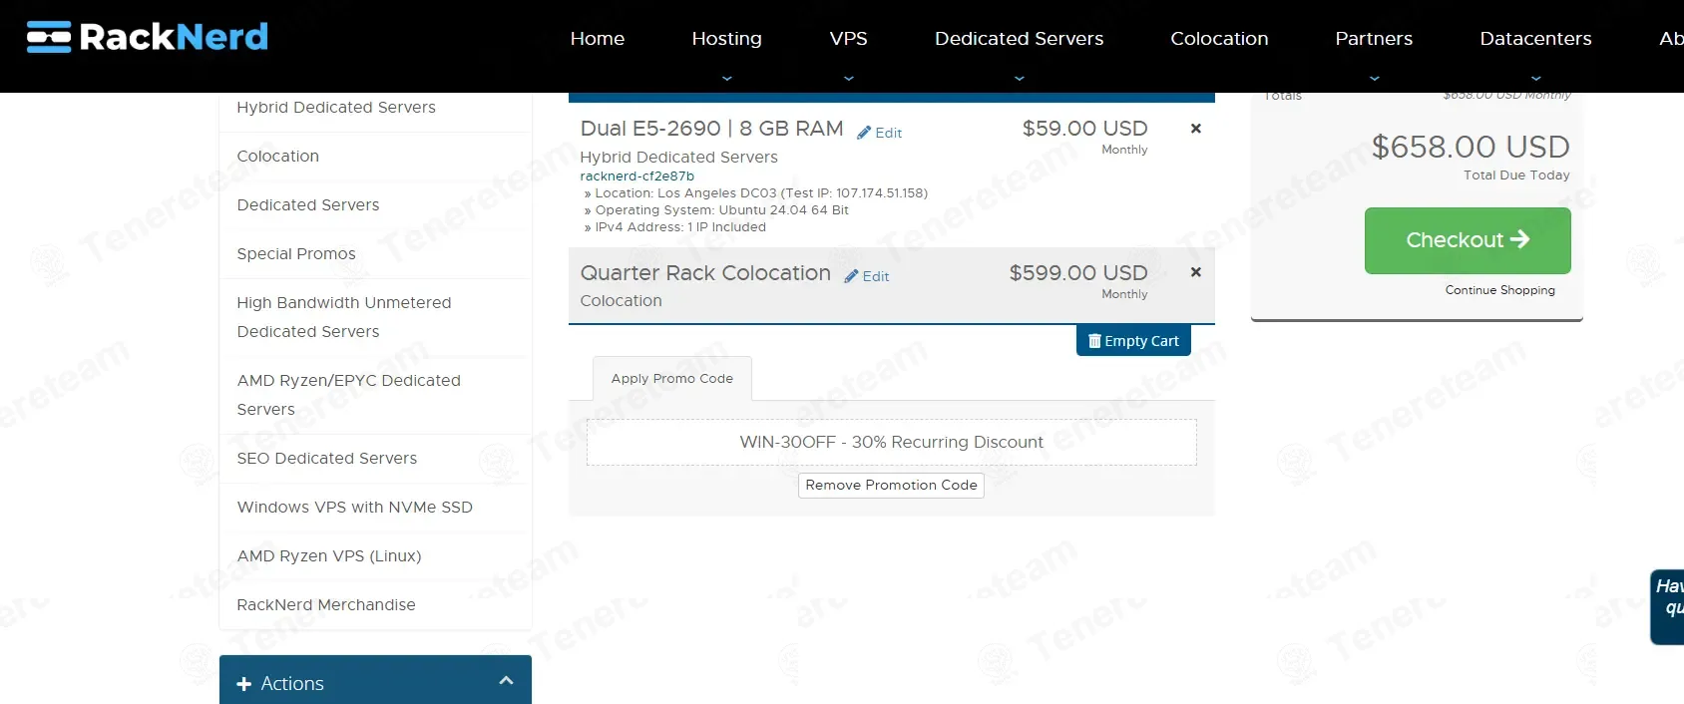Click Remove Promotion Code button

pyautogui.click(x=892, y=486)
